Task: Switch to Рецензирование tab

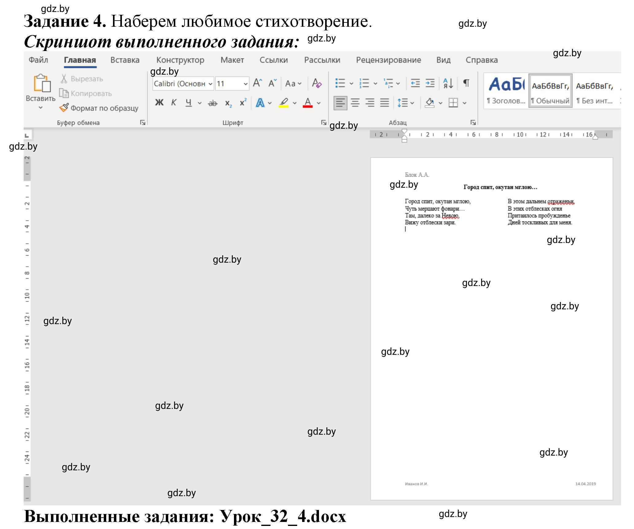Action: coord(388,60)
